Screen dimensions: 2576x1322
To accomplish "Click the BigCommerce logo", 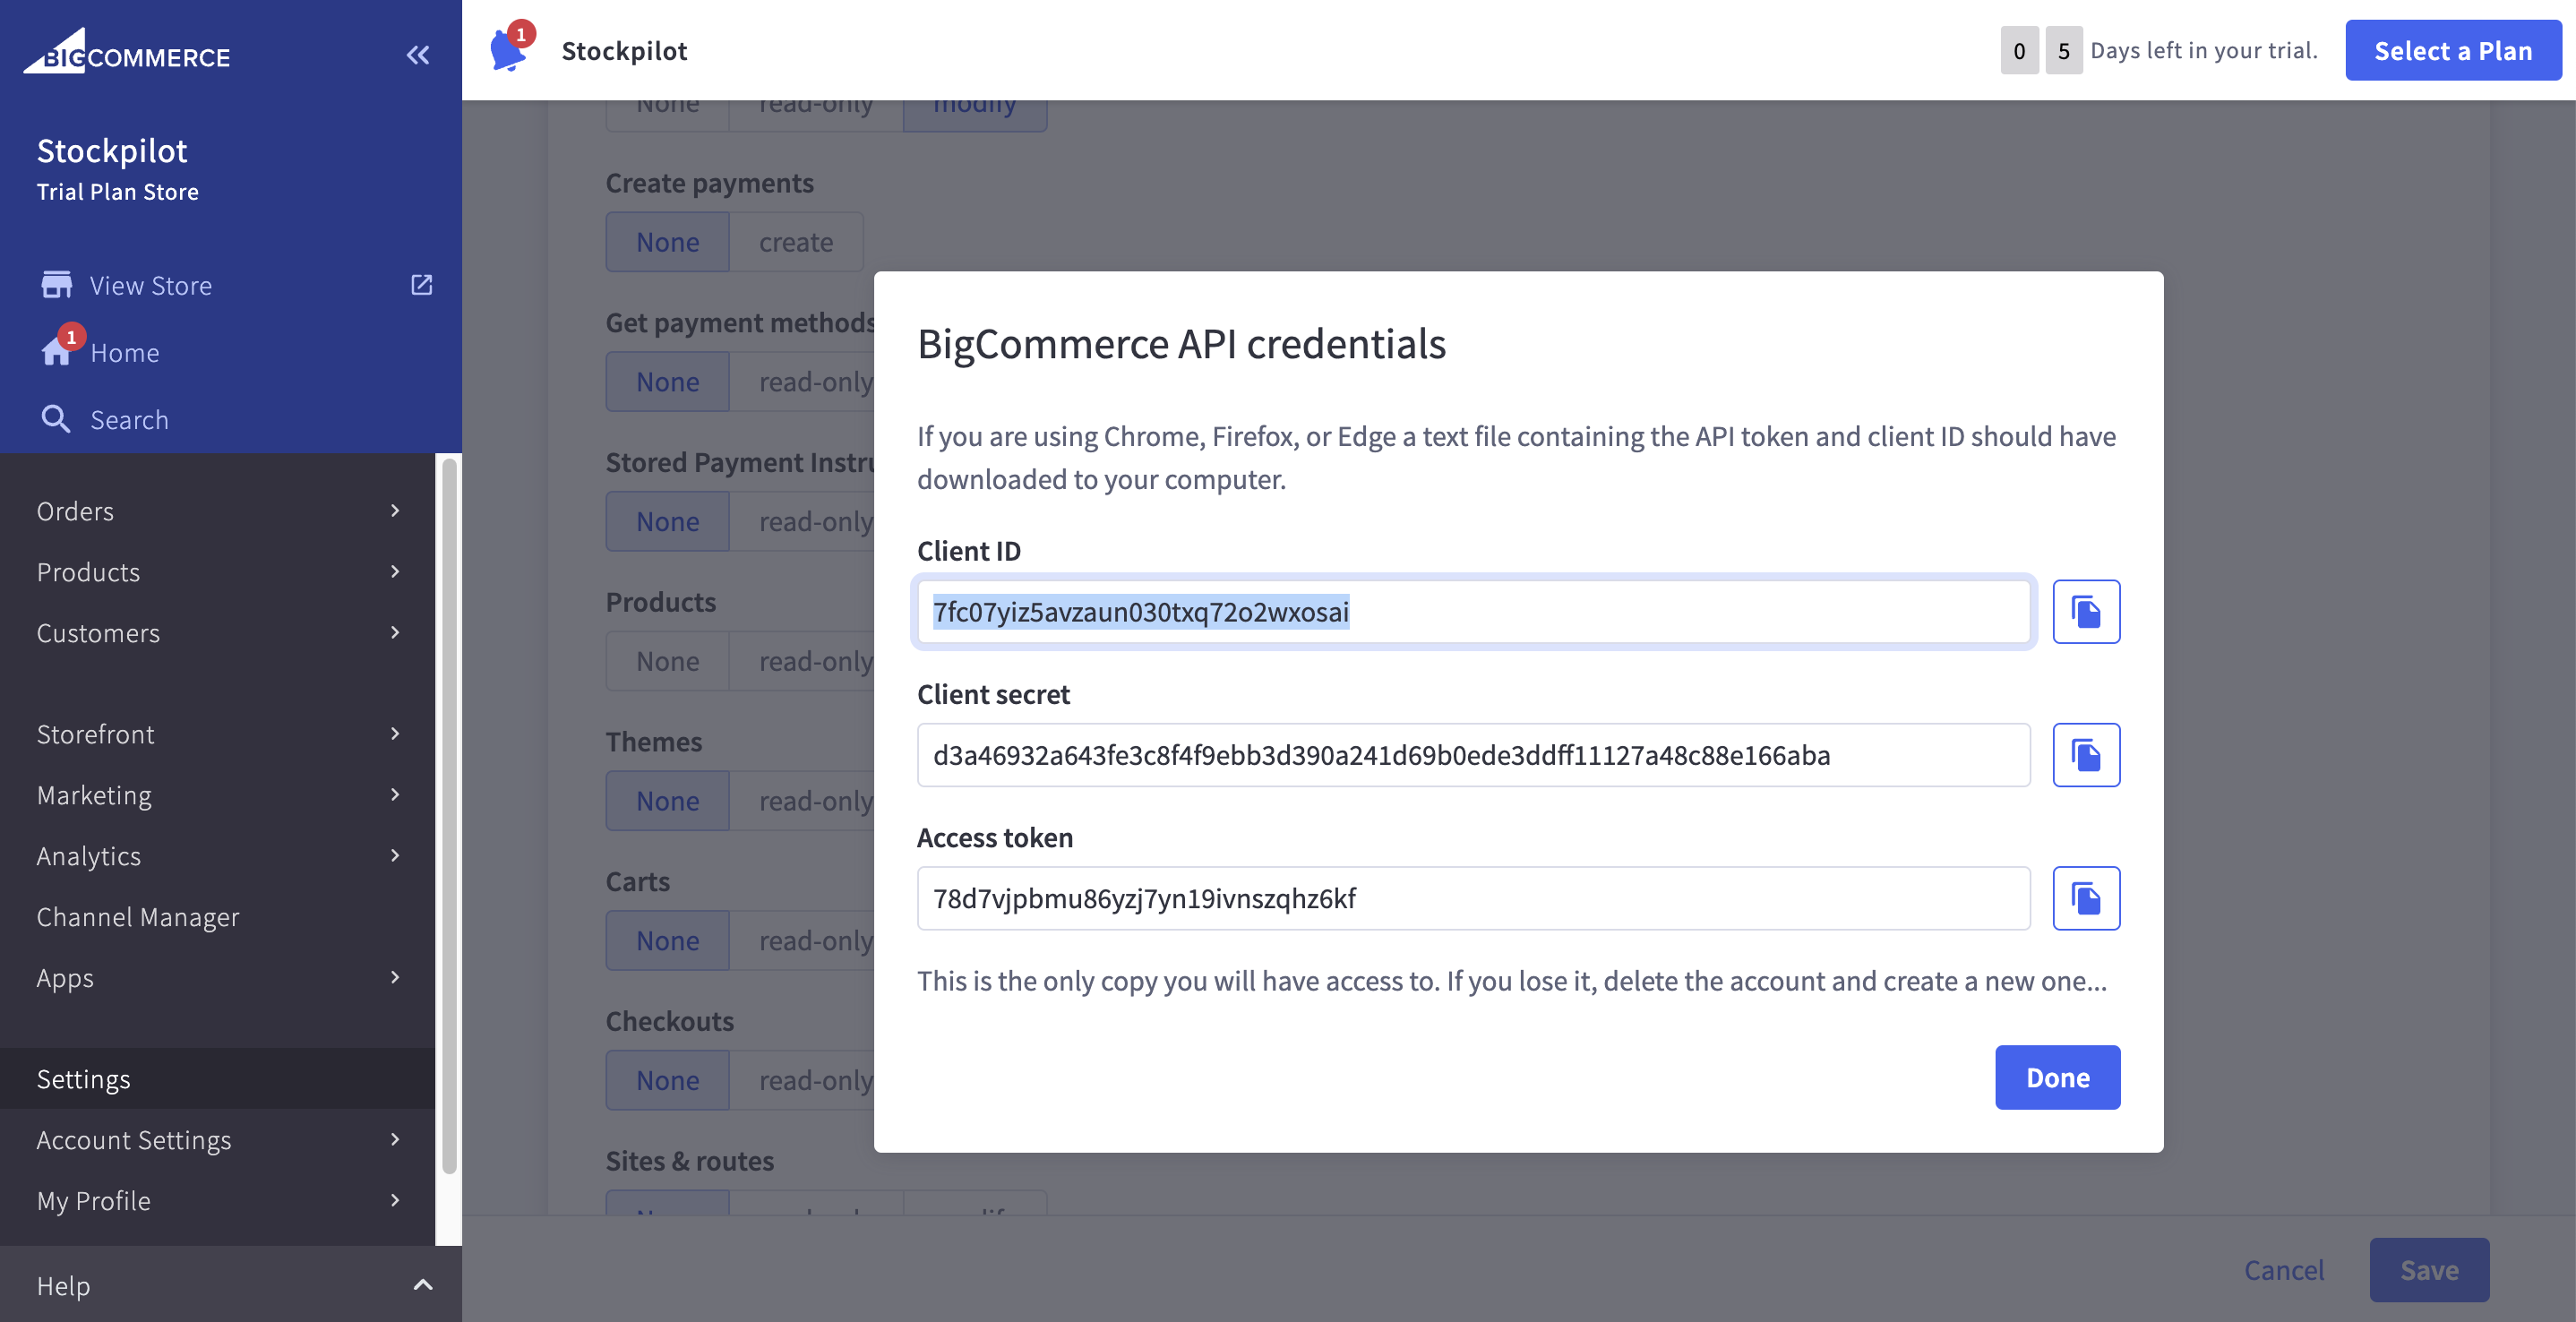I will tap(127, 52).
